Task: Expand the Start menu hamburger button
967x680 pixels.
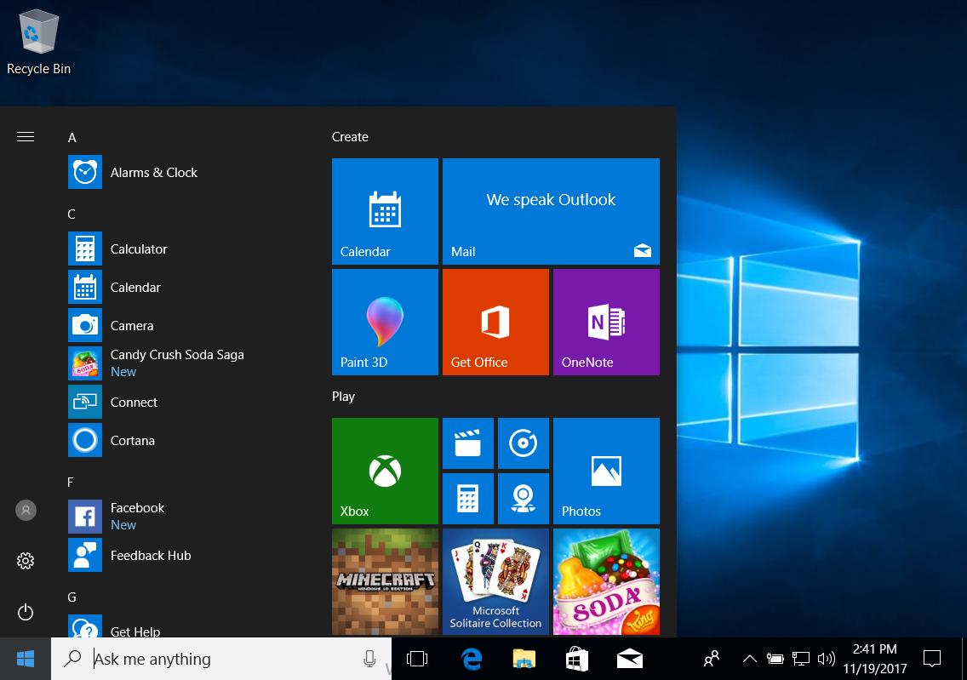Action: (x=26, y=137)
